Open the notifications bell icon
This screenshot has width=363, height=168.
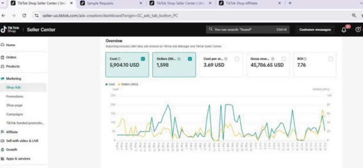tap(344, 30)
